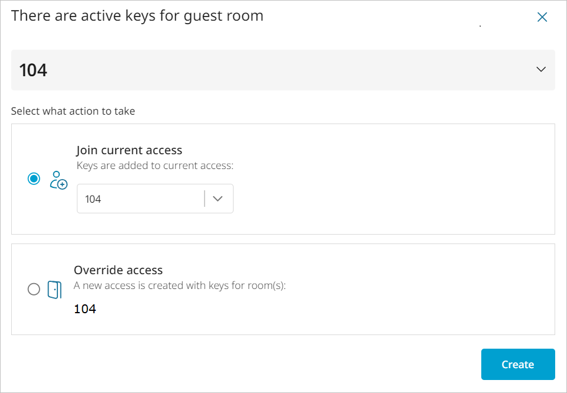Select the Override access radio button
This screenshot has height=393, width=567.
pyautogui.click(x=34, y=289)
